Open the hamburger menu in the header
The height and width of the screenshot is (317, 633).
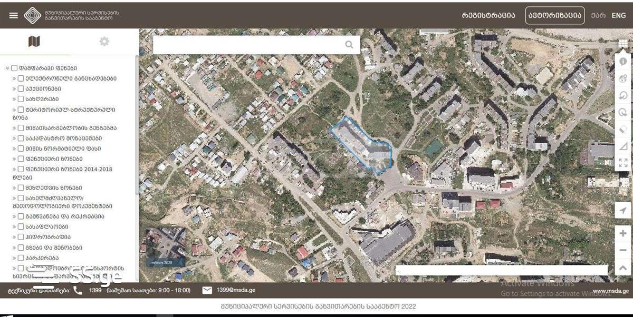(14, 15)
